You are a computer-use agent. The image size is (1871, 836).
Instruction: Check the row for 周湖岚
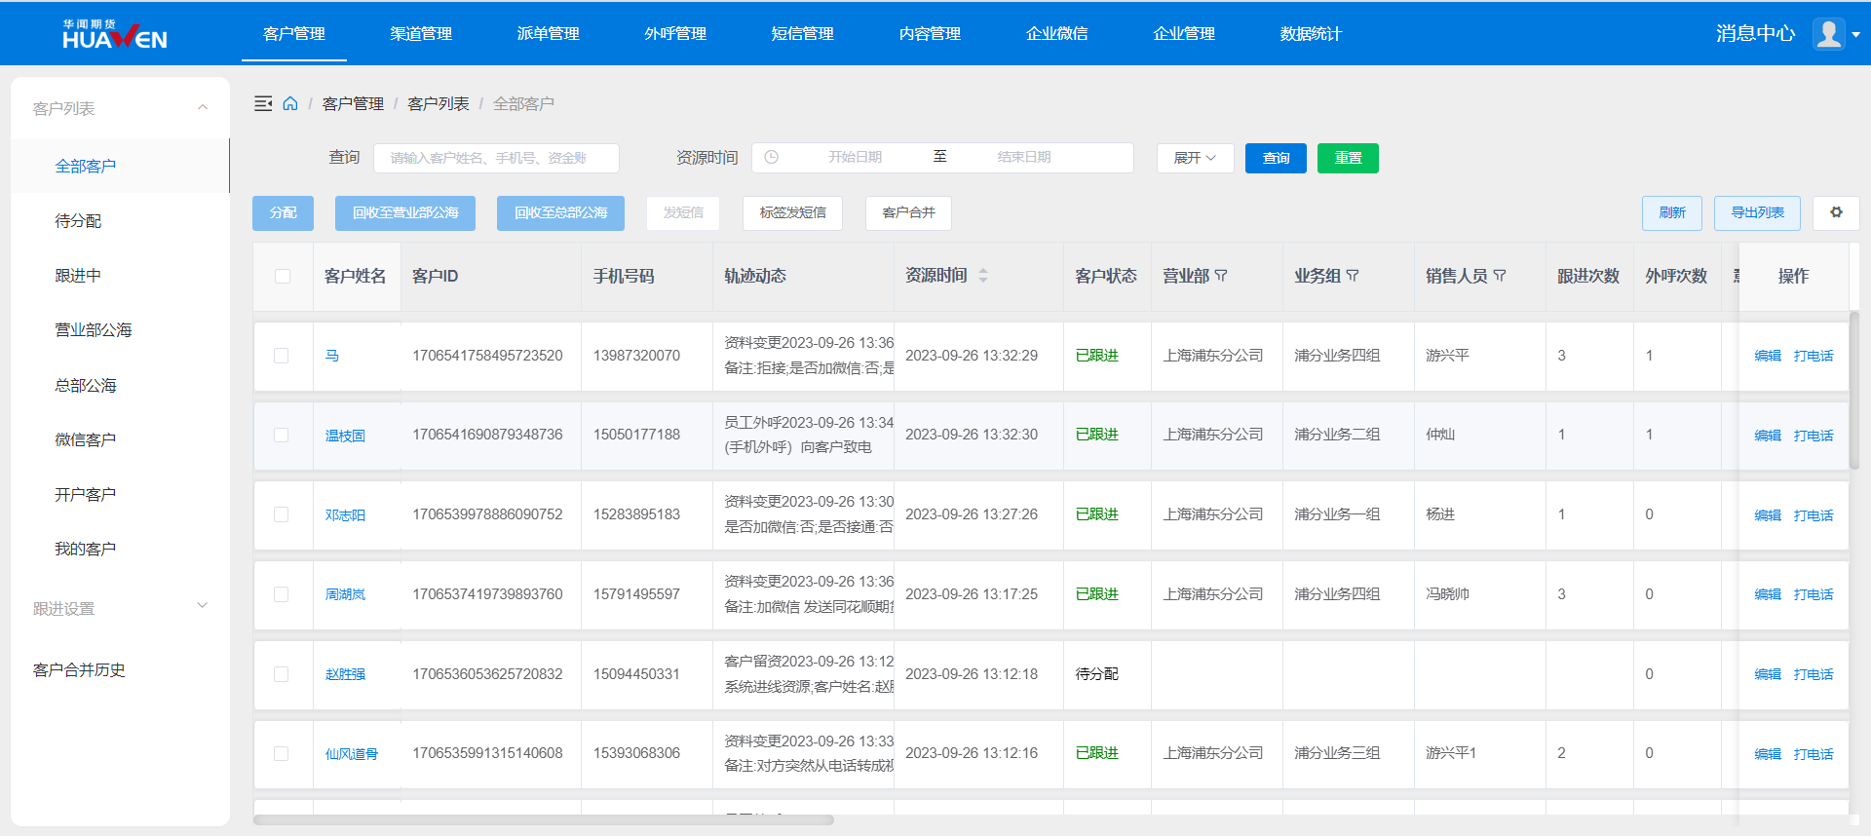pos(282,594)
